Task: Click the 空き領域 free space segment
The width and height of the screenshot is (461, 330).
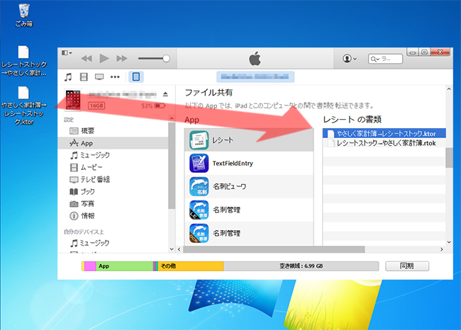Action: [x=301, y=266]
